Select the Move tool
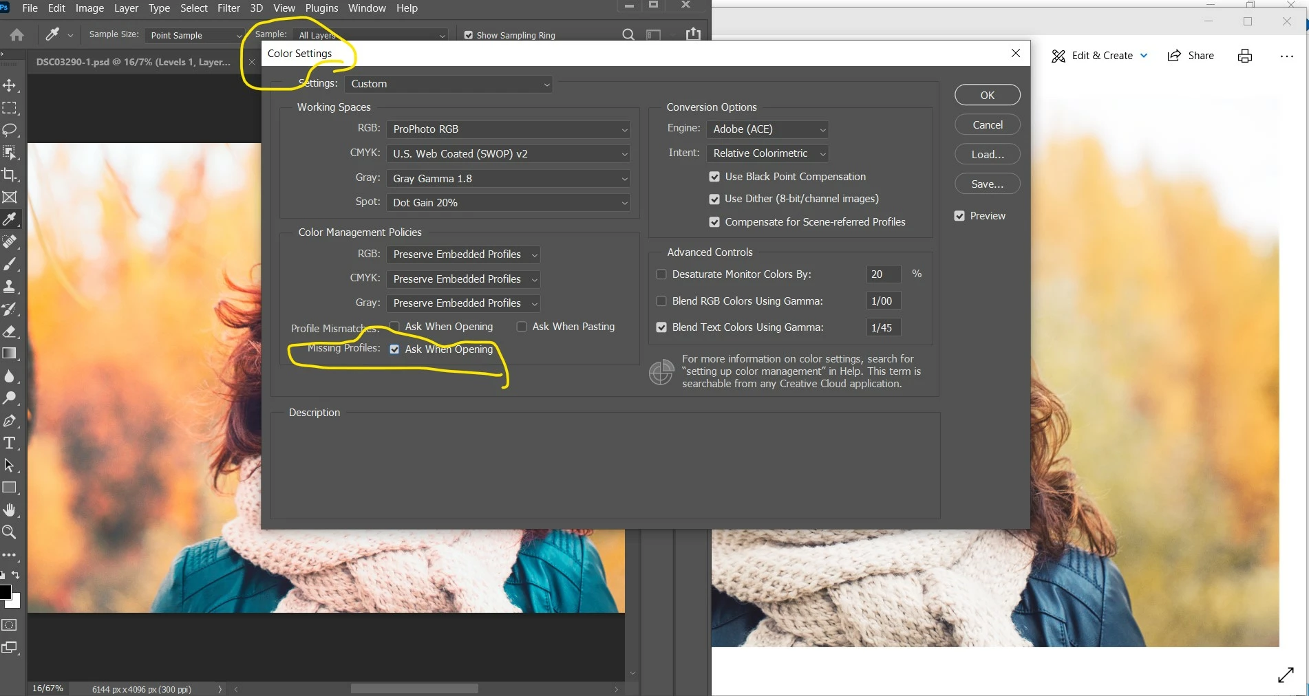Viewport: 1309px width, 696px height. (x=10, y=85)
